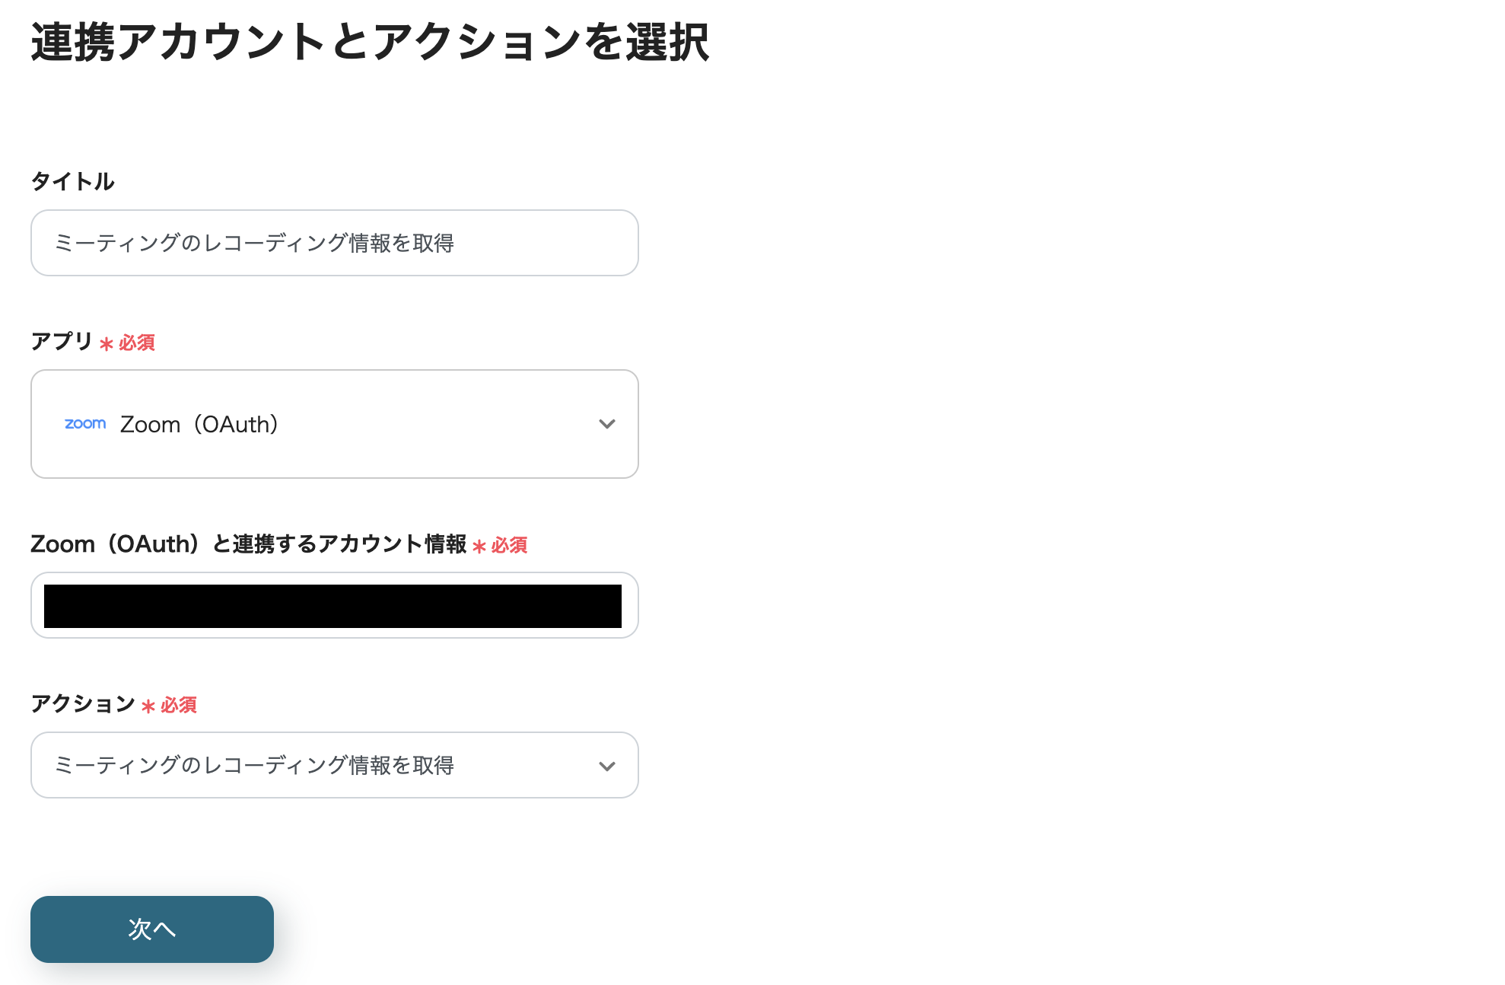Image resolution: width=1505 pixels, height=985 pixels.
Task: Open the アプリ dropdown chevron
Action: 606,424
